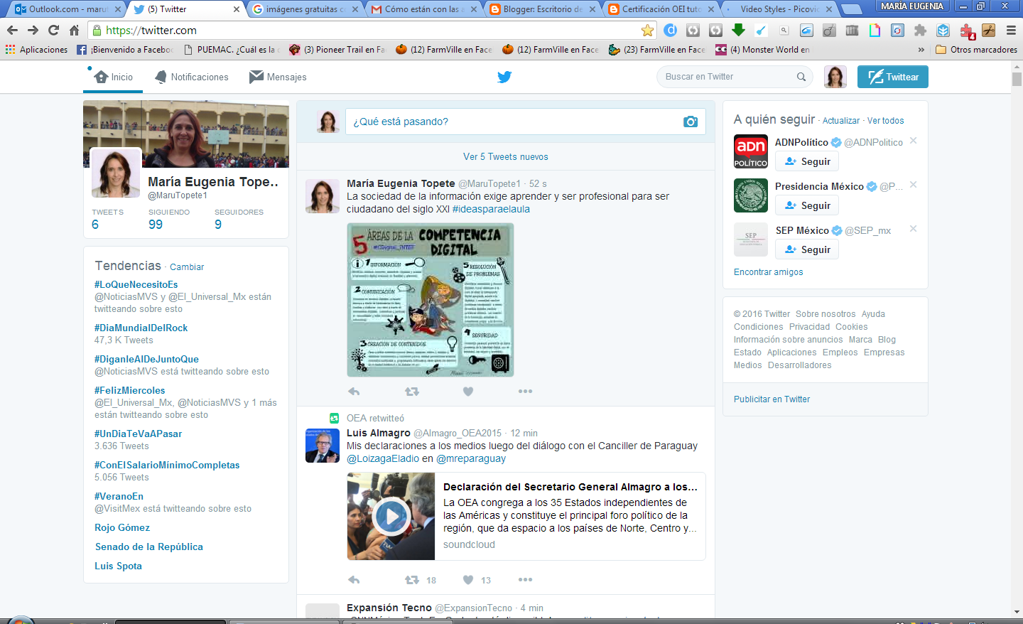Follow SEP México with the Seguir button
This screenshot has height=624, width=1023.
807,249
